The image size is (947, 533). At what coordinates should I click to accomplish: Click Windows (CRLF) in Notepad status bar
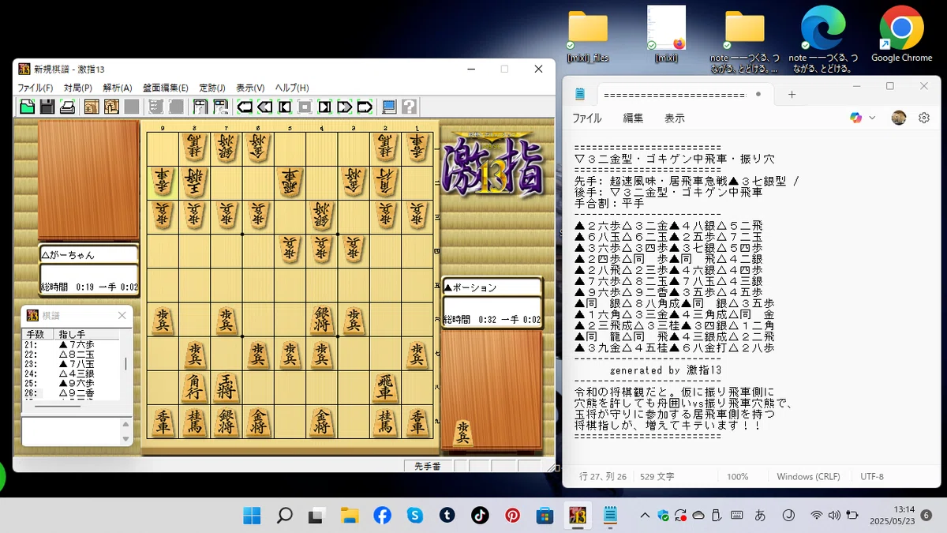click(808, 477)
